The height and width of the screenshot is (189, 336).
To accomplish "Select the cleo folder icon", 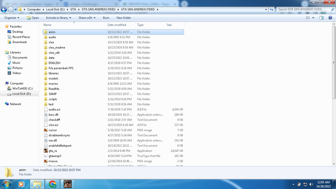I will pos(46,42).
